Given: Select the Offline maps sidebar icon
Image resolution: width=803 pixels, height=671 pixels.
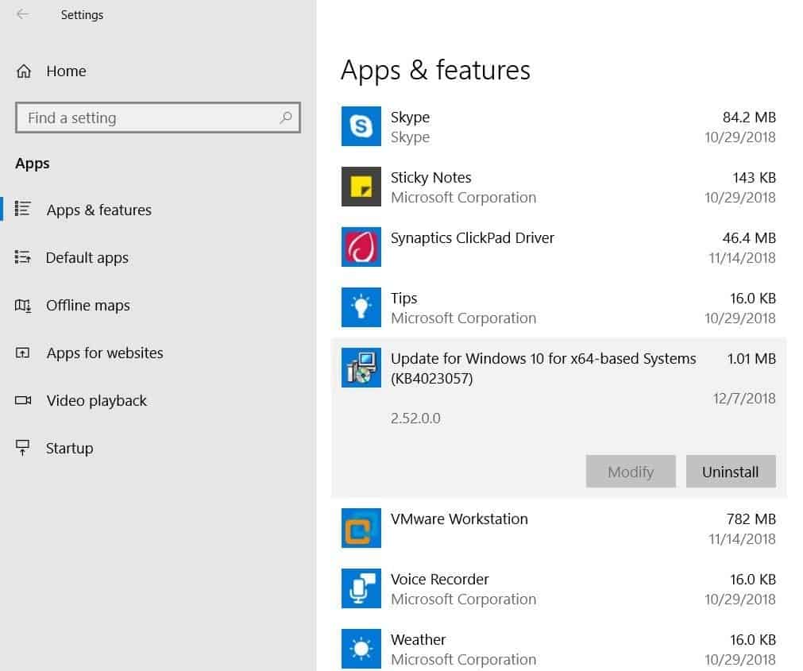Looking at the screenshot, I should [22, 306].
